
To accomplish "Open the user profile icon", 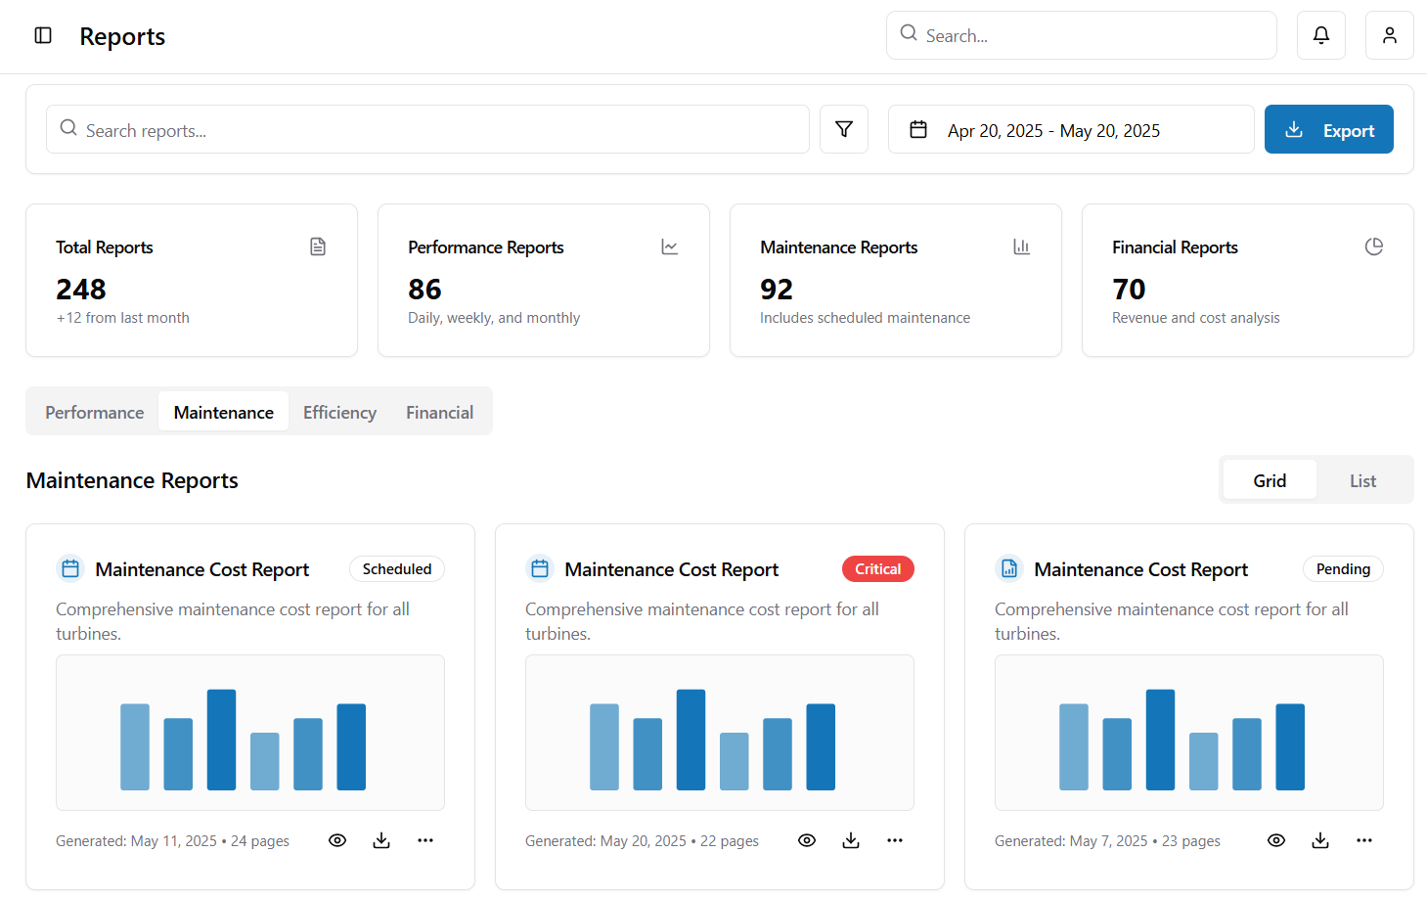I will coord(1389,35).
